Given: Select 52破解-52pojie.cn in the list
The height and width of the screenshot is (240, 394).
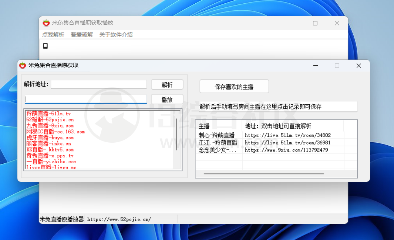Looking at the screenshot, I should click(x=50, y=120).
